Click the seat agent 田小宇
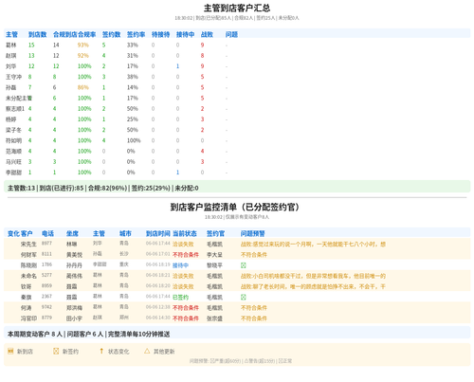This screenshot has height=382, width=474. [x=74, y=318]
